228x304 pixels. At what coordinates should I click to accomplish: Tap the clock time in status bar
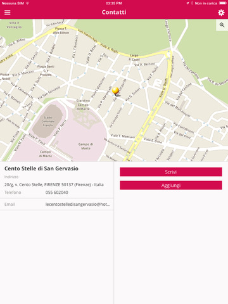113,3
